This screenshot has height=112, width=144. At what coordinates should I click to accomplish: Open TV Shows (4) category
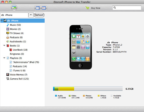[x=17, y=33]
